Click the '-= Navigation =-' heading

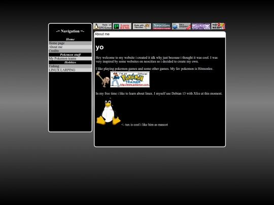[70, 31]
